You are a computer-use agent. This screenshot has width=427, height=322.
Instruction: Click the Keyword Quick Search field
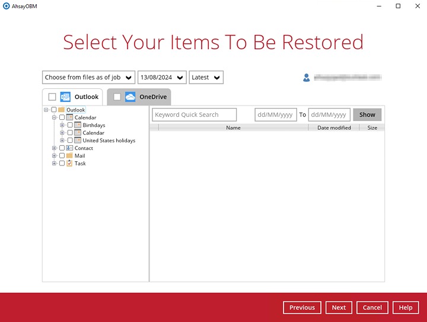point(194,114)
